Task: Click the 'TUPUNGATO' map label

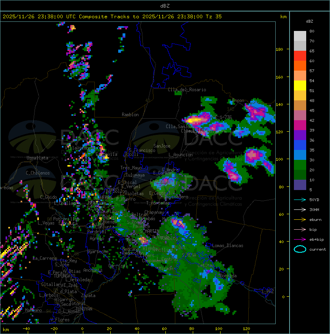Action: [64, 276]
